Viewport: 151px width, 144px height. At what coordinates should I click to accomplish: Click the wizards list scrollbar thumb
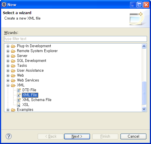(x=144, y=93)
